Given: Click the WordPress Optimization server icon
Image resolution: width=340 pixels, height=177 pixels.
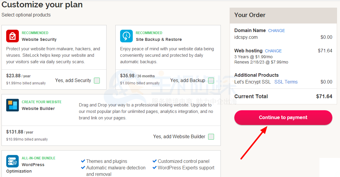Looking at the screenshot, I should tap(12, 161).
